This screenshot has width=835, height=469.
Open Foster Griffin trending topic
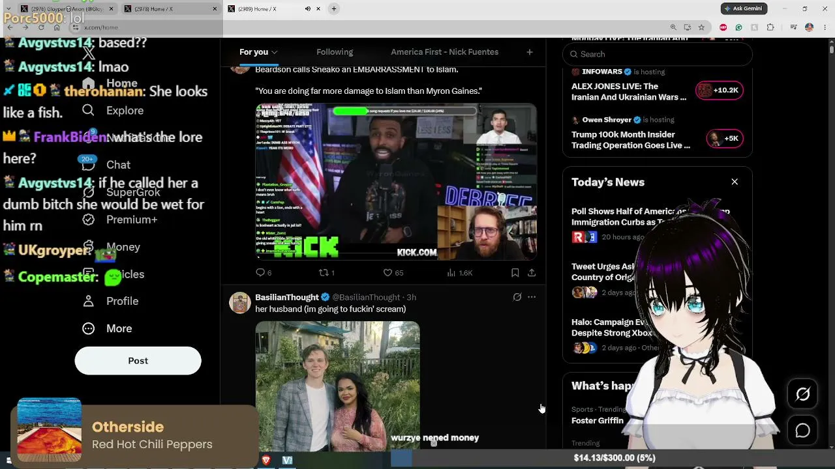(598, 421)
